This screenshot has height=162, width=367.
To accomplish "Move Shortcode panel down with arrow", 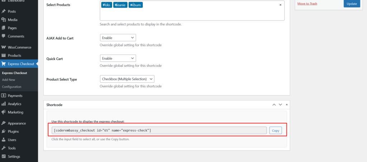I will (x=280, y=105).
